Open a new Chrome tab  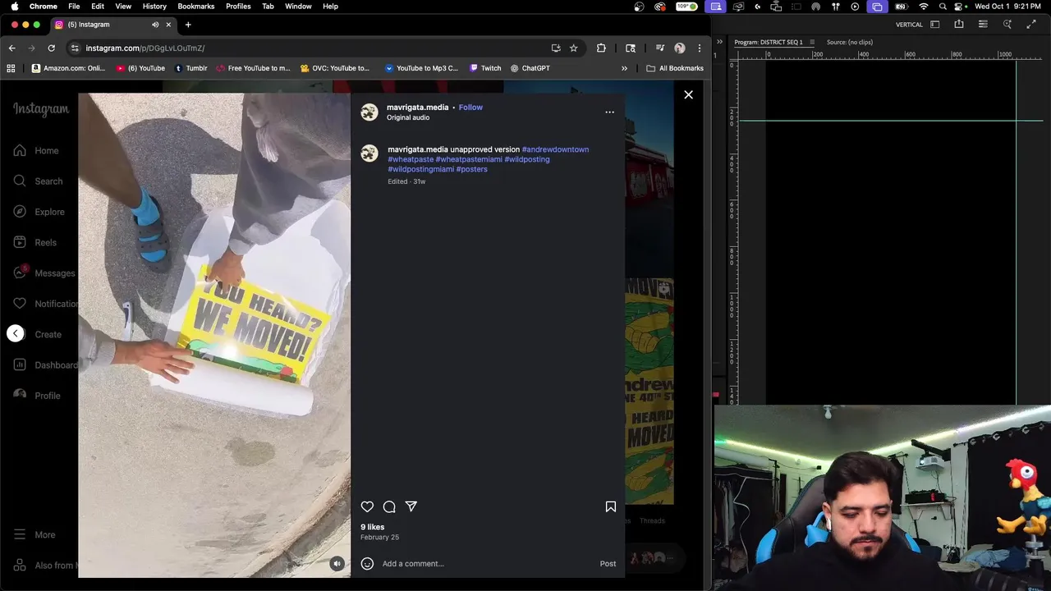[188, 25]
